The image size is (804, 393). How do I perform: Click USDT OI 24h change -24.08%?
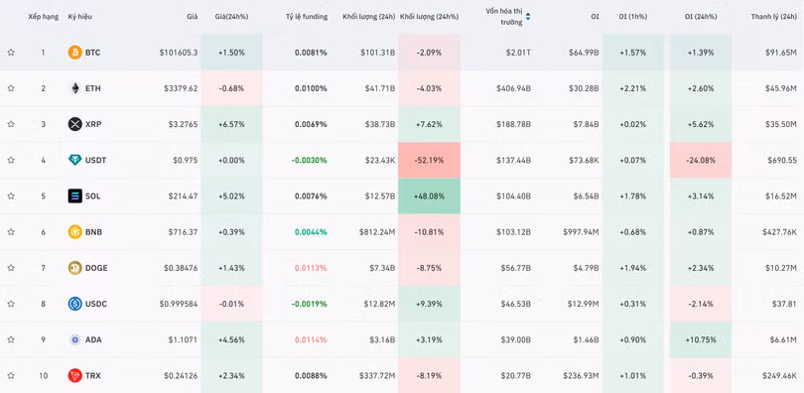[701, 160]
